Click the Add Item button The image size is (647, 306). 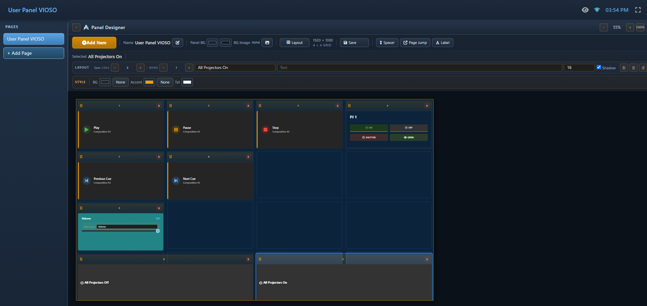94,43
